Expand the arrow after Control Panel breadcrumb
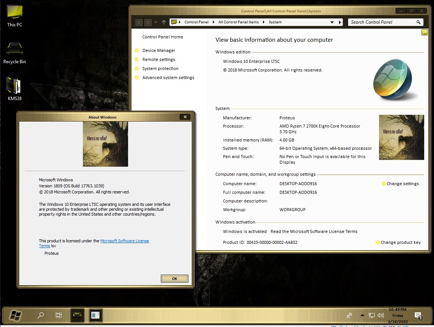This screenshot has height=327, width=434. 213,22
